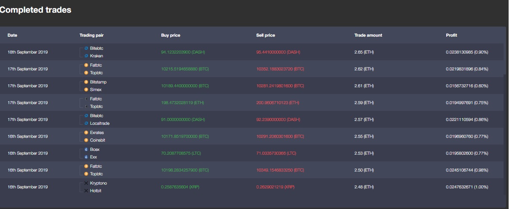
Task: Click the Litecoin icon next to Bcex
Action: click(x=86, y=150)
